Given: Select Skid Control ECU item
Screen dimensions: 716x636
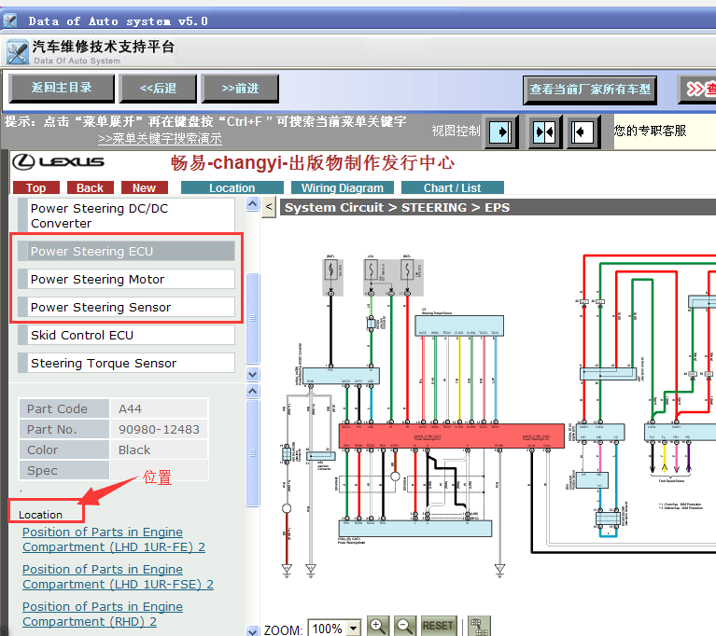Looking at the screenshot, I should coord(126,335).
